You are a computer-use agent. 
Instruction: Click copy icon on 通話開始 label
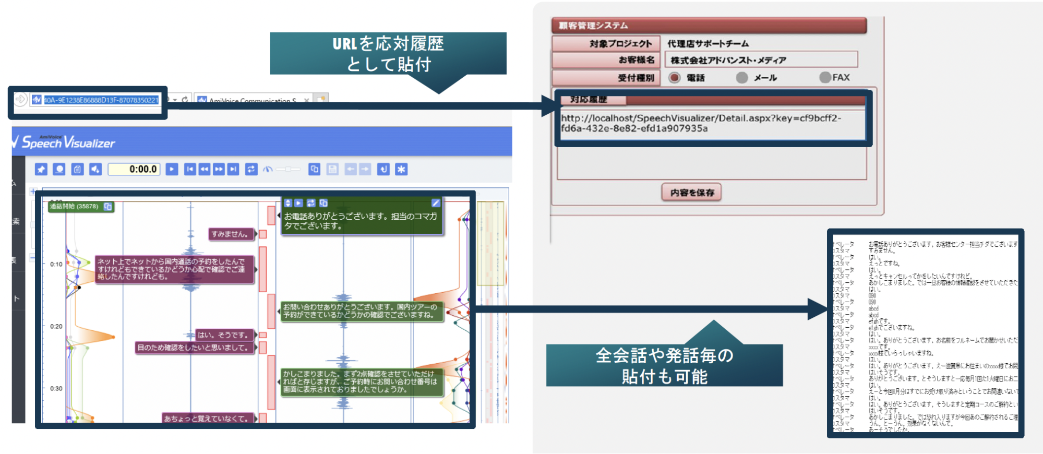tap(108, 207)
